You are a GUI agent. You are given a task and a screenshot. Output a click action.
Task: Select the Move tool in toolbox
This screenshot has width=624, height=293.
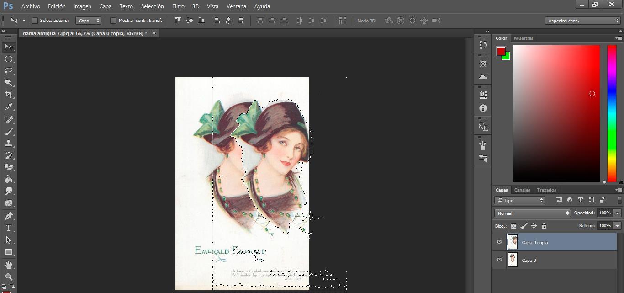click(8, 47)
